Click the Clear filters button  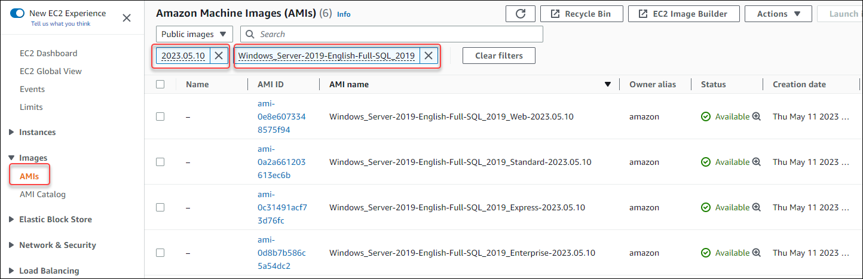click(x=498, y=56)
